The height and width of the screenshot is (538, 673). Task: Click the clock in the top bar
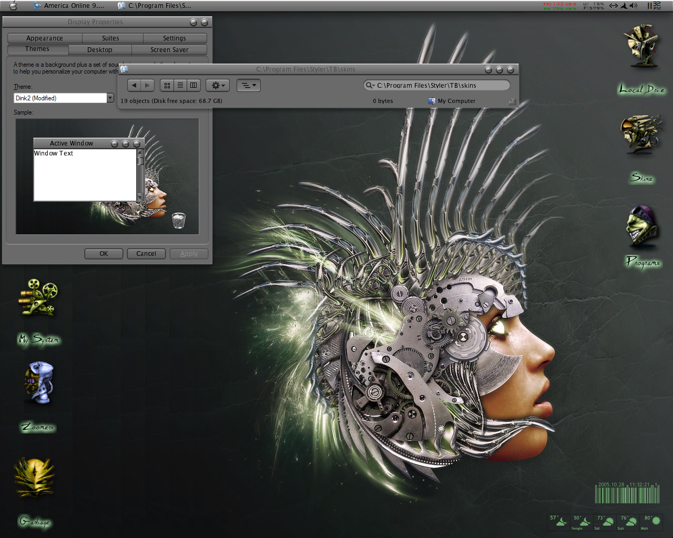(x=654, y=6)
